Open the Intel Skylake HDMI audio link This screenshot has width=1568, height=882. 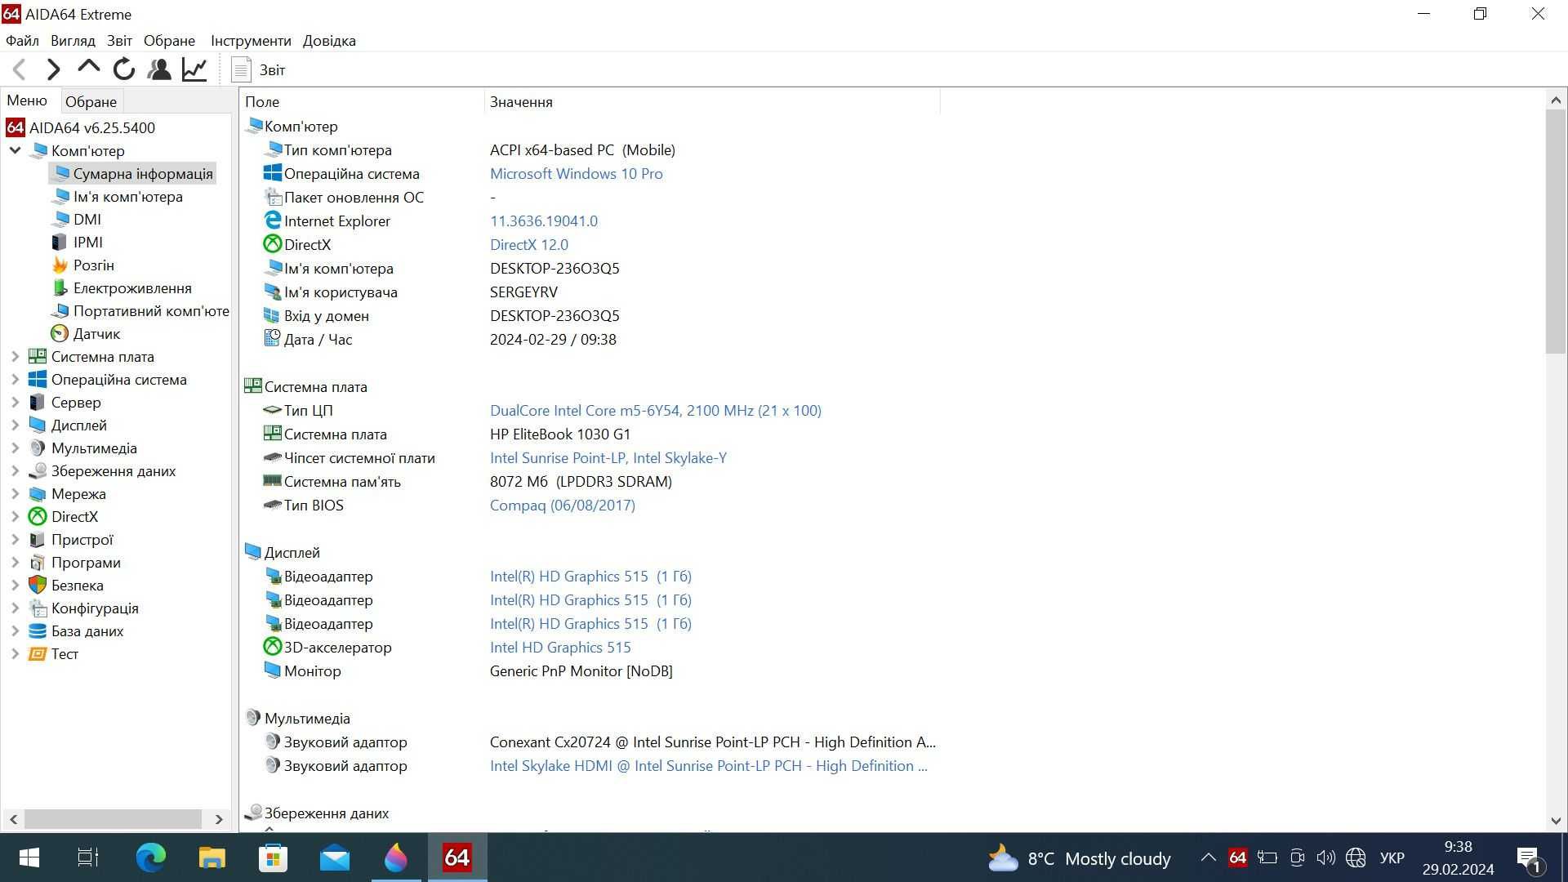(x=708, y=765)
